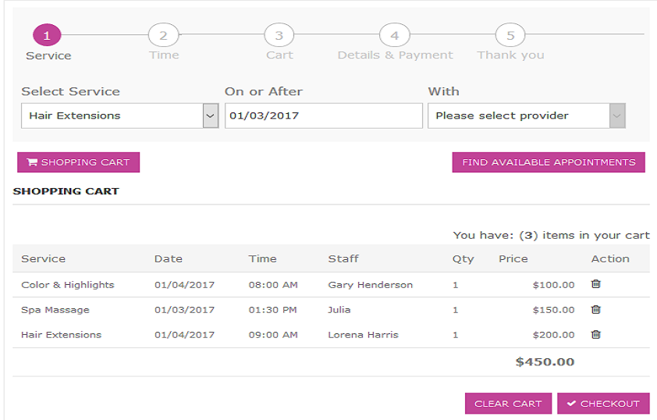Image resolution: width=657 pixels, height=420 pixels.
Task: Click the Gary Henderson staff entry
Action: (x=371, y=285)
